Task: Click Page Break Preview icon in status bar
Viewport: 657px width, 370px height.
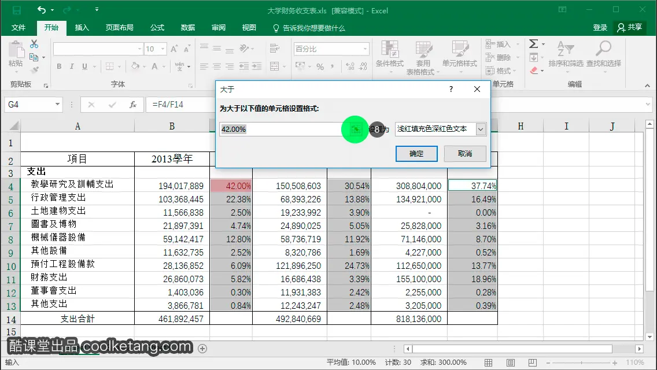Action: 532,363
